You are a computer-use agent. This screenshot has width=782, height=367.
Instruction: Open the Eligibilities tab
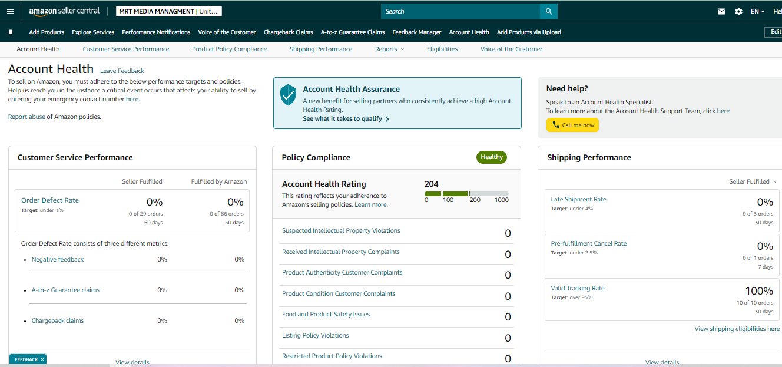pyautogui.click(x=442, y=49)
